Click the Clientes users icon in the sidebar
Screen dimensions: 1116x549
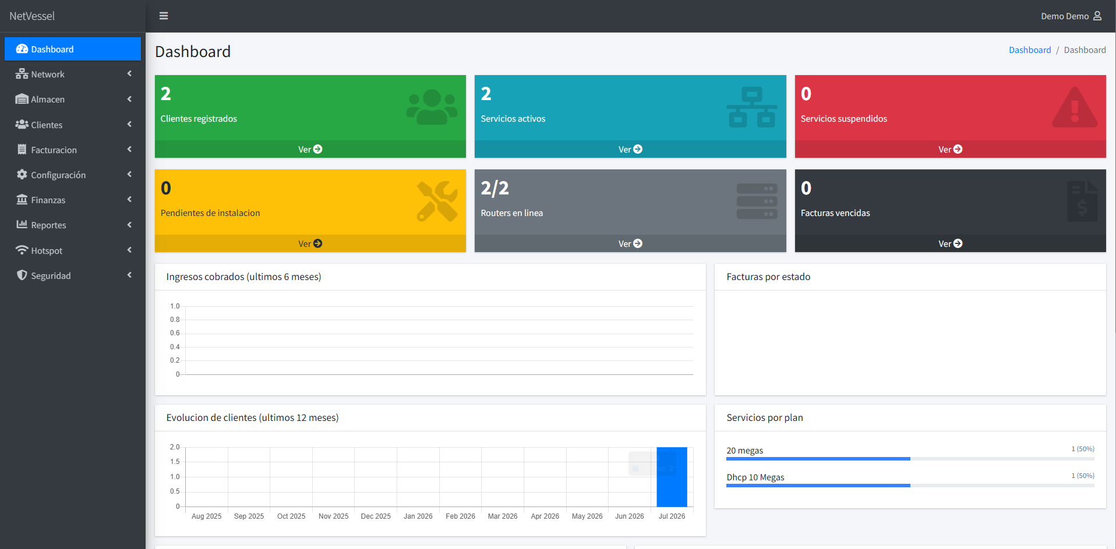point(22,125)
